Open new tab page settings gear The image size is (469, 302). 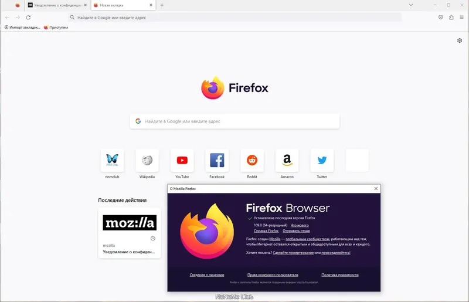click(460, 40)
